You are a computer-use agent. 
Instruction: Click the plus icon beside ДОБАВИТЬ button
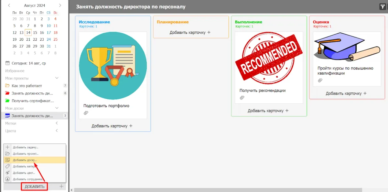point(61,187)
